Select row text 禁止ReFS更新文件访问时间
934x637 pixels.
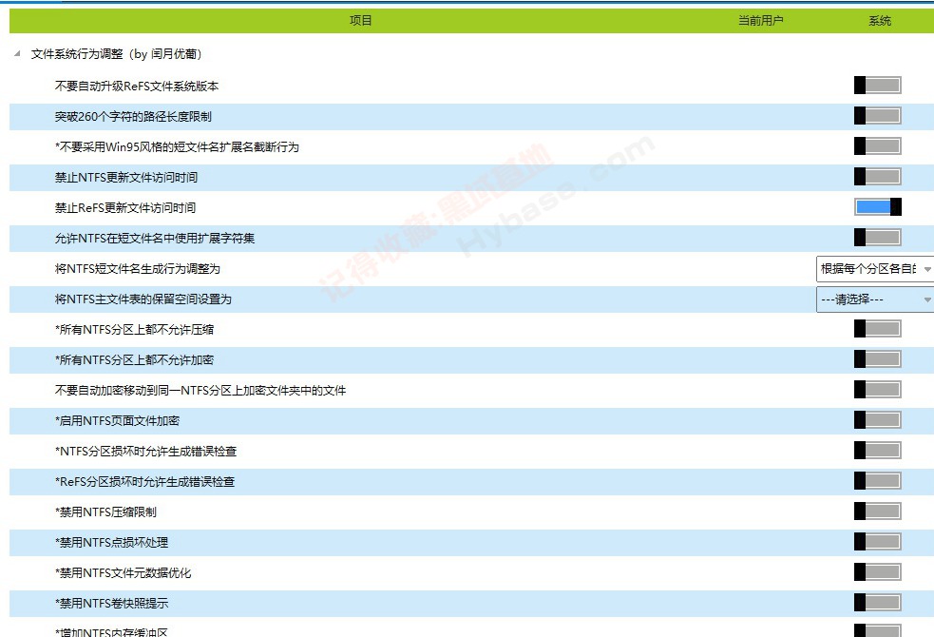click(x=125, y=208)
